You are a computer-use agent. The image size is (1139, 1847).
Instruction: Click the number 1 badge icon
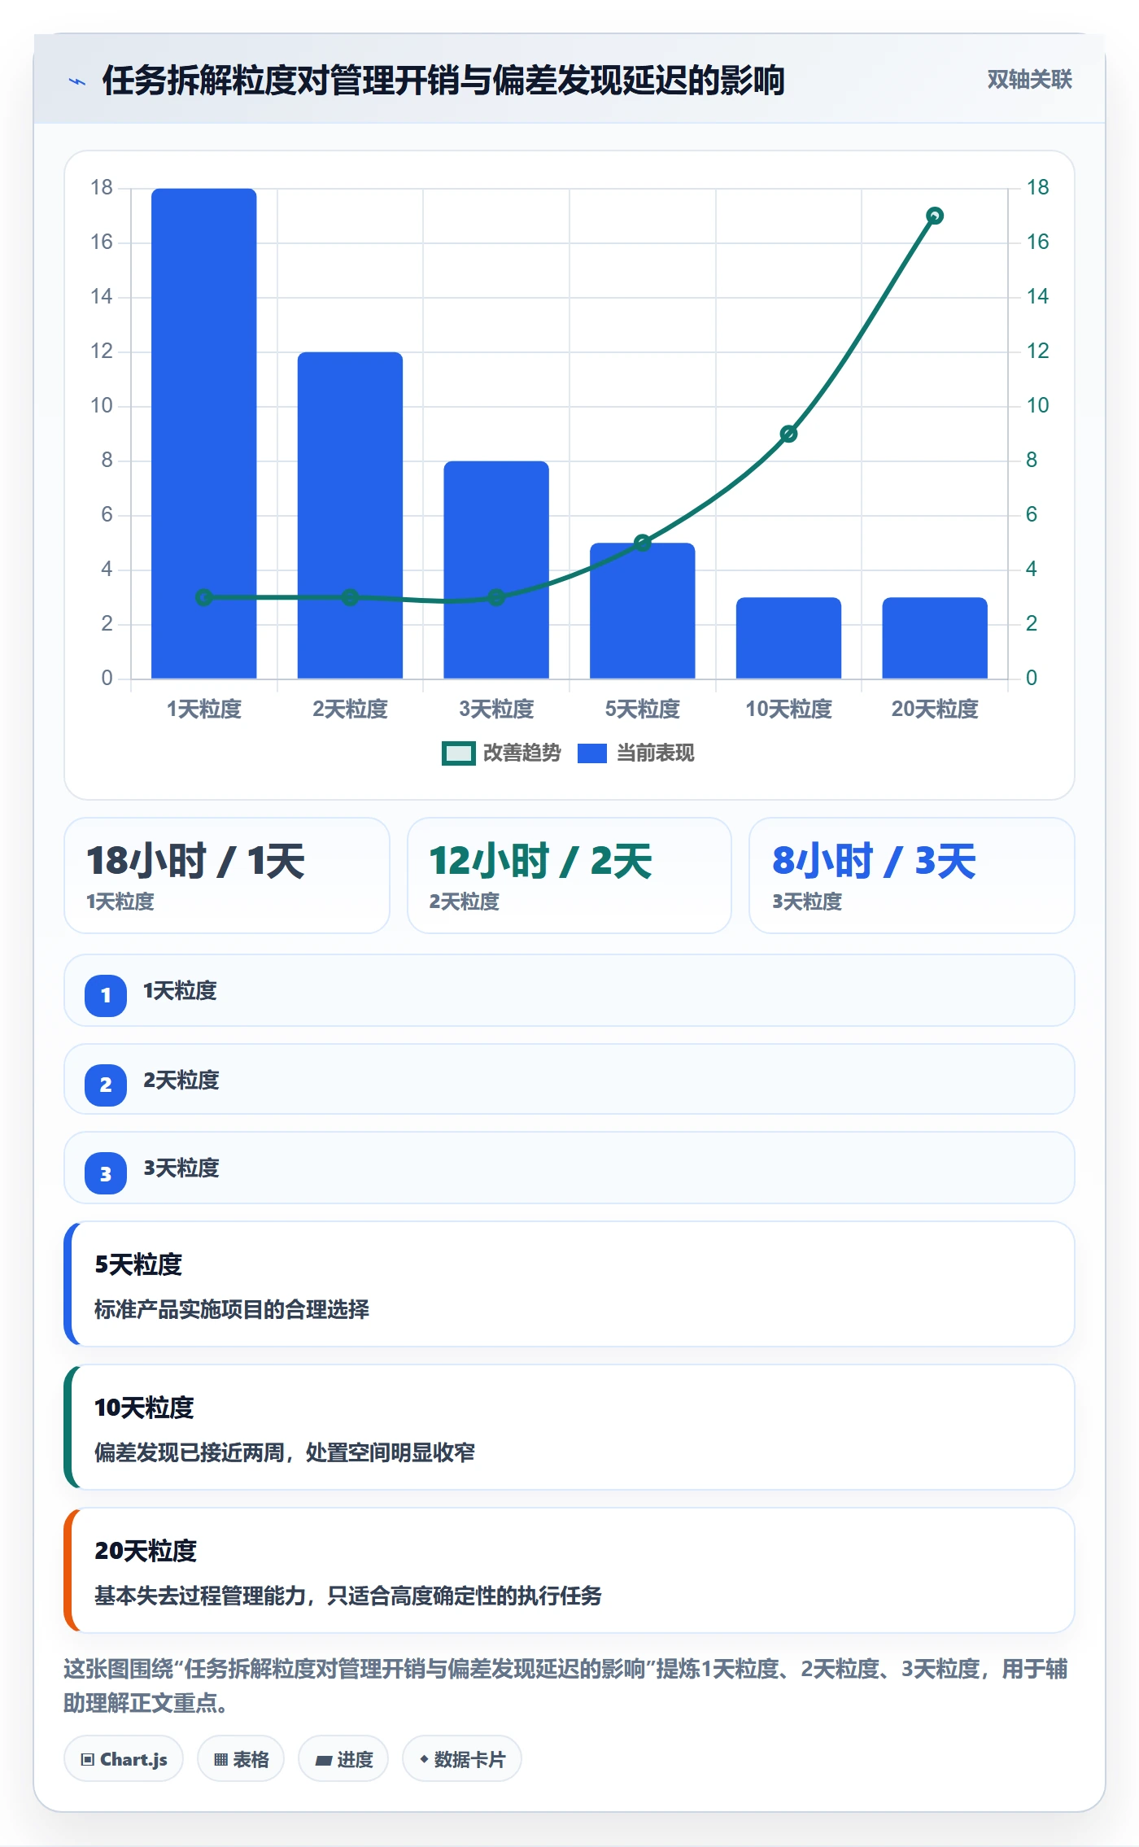tap(106, 995)
